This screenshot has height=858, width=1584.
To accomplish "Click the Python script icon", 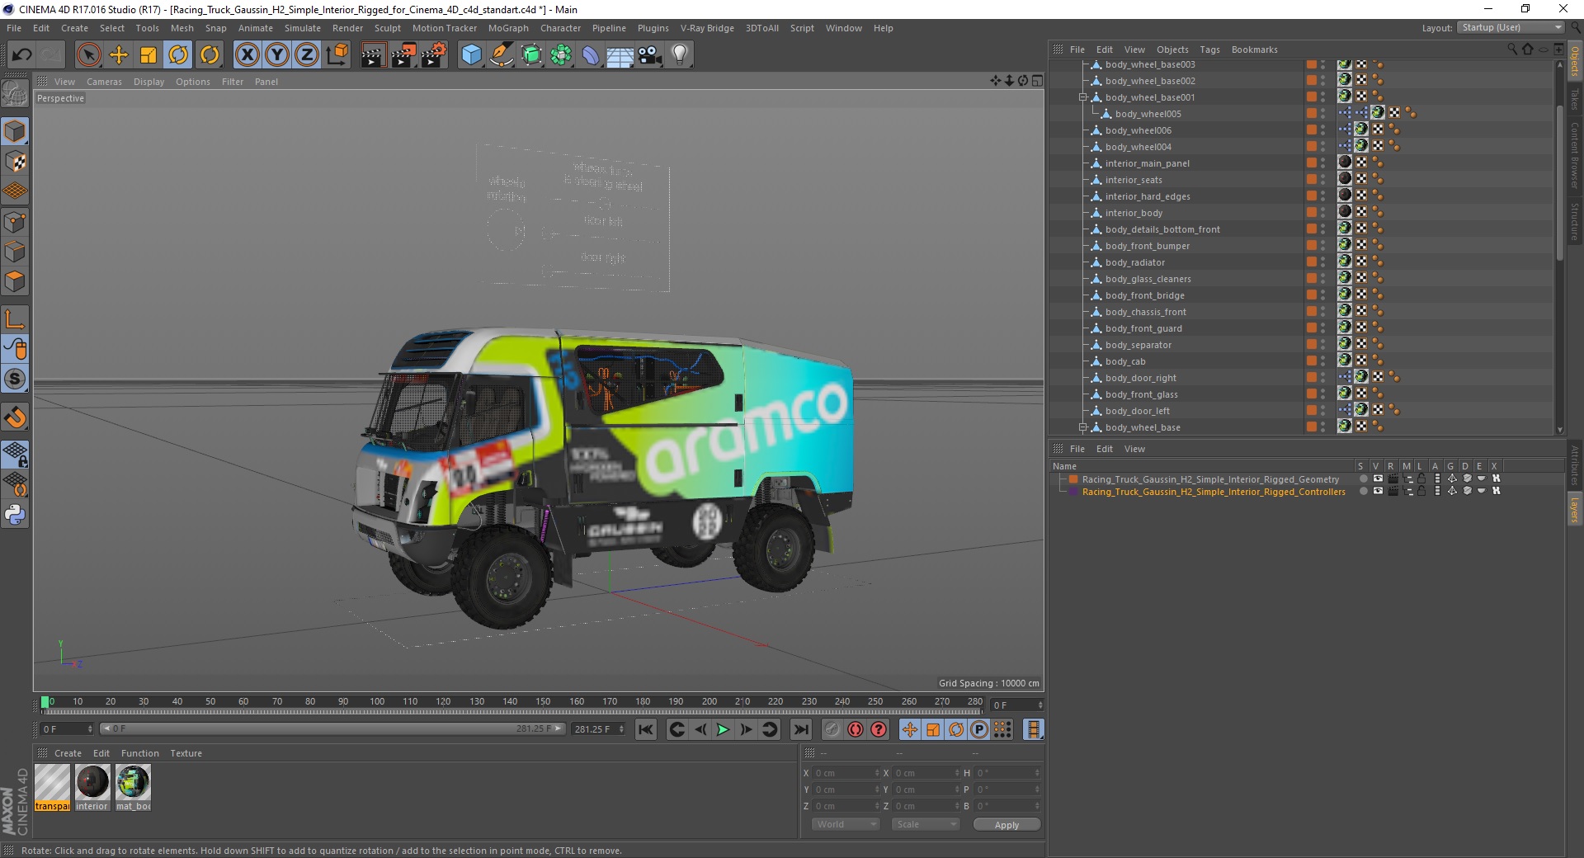I will [x=15, y=515].
